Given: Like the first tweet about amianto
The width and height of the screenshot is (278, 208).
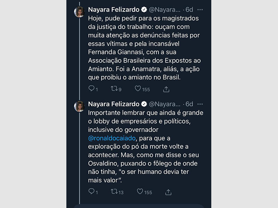Looking at the screenshot, I should point(139,89).
